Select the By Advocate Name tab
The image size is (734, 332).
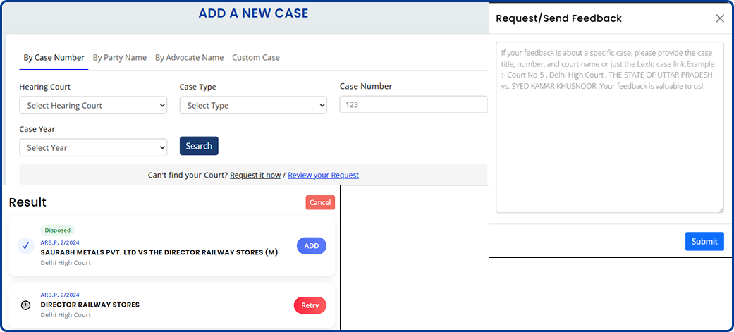(189, 58)
